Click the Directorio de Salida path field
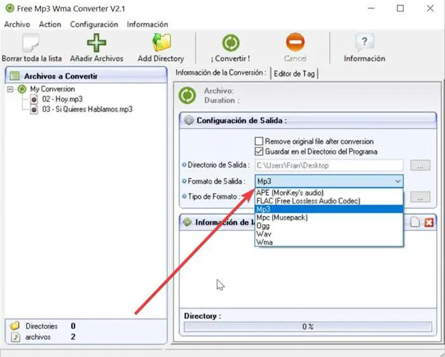445x357 pixels. click(329, 165)
